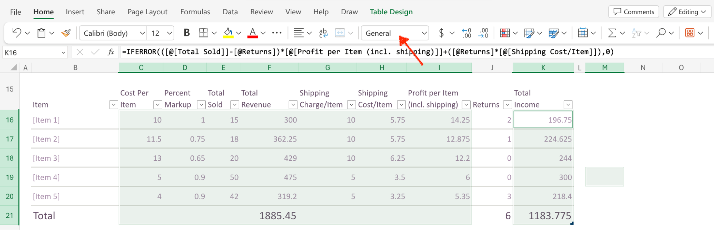Screen dimensions: 714x230
Task: Click the Find magnifier icon
Action: [661, 33]
